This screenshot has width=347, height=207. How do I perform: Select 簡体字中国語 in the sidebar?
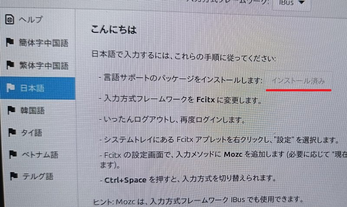[38, 42]
